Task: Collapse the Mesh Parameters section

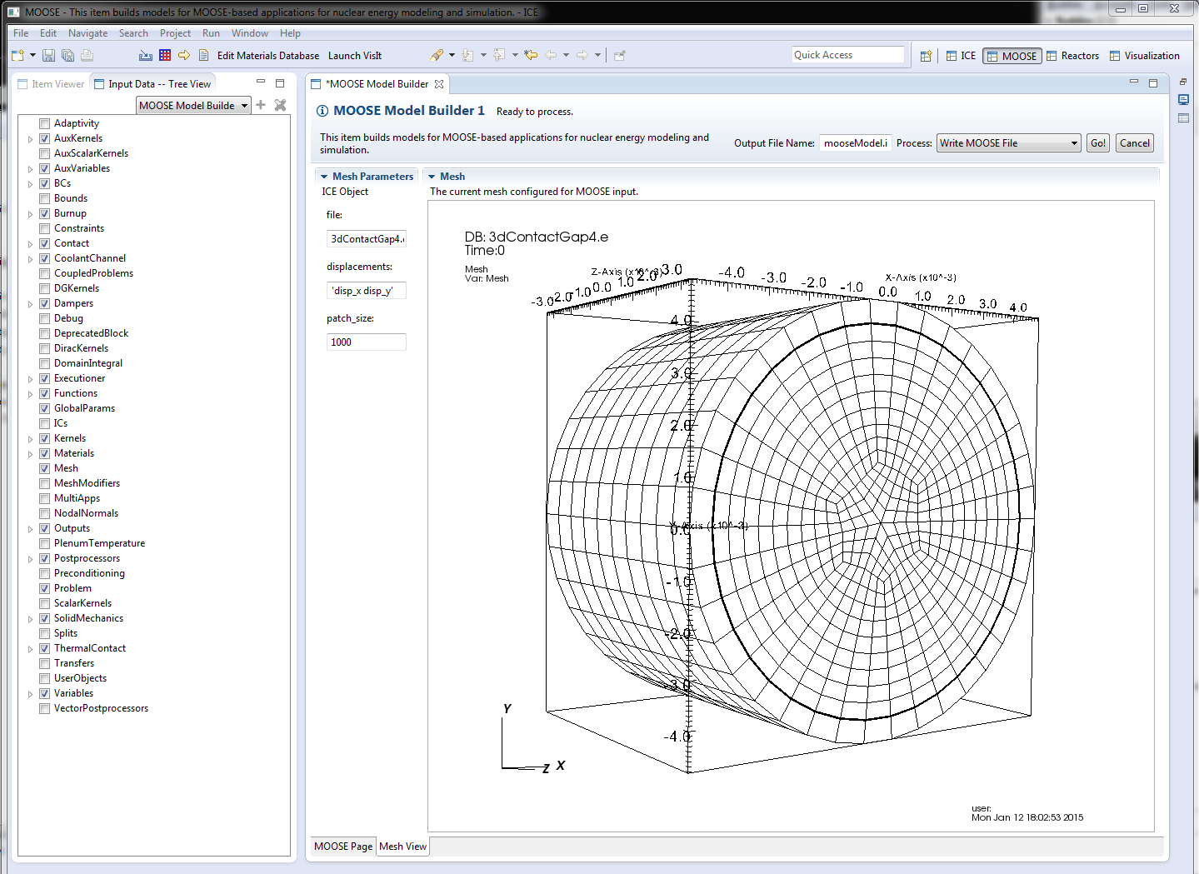Action: click(x=324, y=177)
